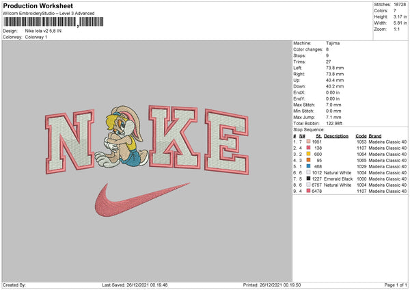Select 'Madeira Classic 40' brand in stop row 1

(387, 142)
